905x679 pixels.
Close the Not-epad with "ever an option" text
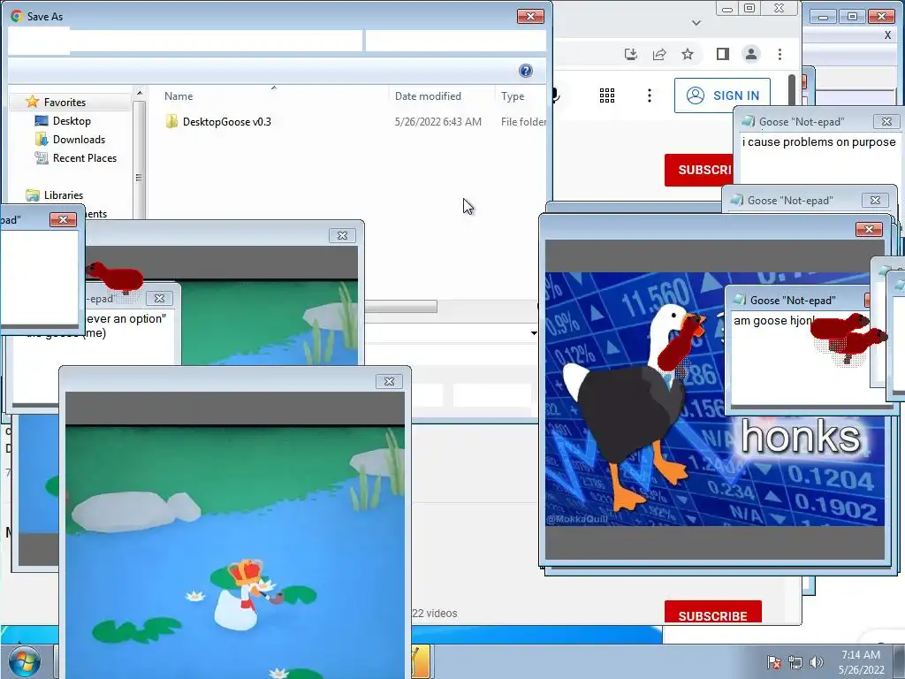pyautogui.click(x=159, y=299)
